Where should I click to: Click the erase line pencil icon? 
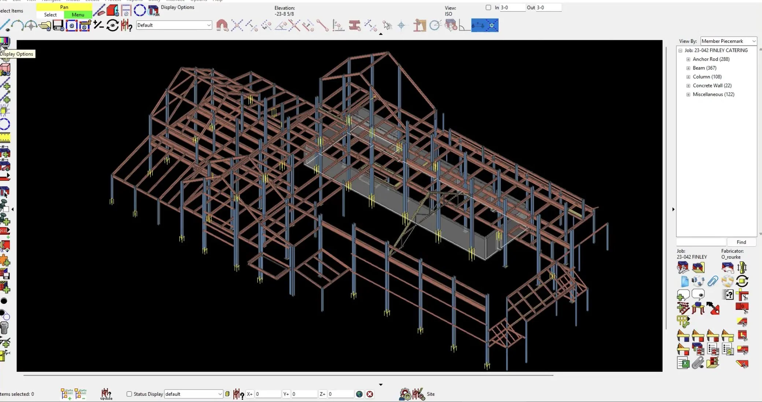pyautogui.click(x=99, y=11)
